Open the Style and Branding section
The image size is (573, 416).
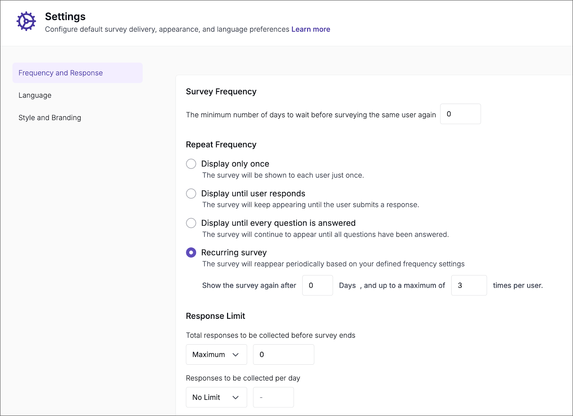tap(50, 117)
